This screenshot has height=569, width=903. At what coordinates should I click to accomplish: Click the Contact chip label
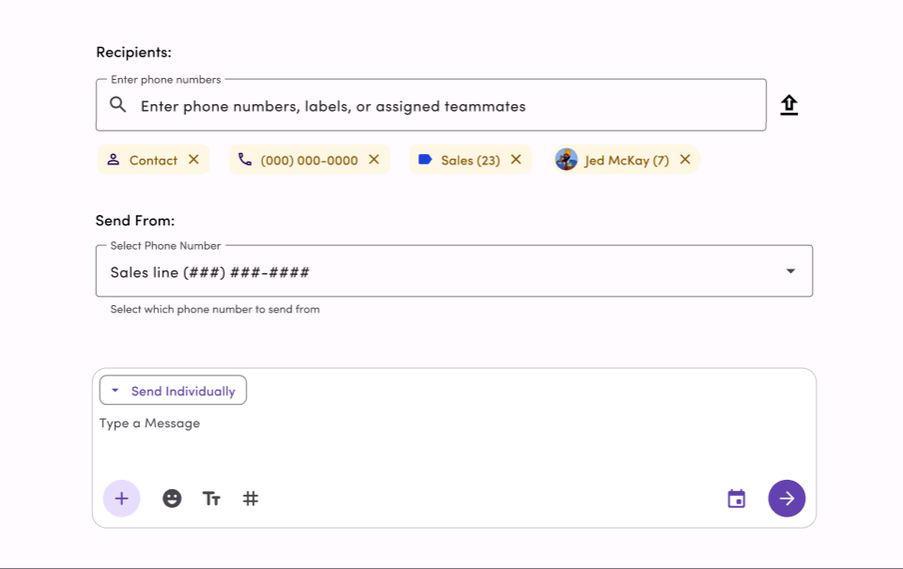(152, 161)
